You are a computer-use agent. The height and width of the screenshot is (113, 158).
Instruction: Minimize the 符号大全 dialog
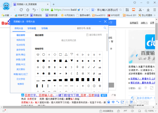pos(100,22)
